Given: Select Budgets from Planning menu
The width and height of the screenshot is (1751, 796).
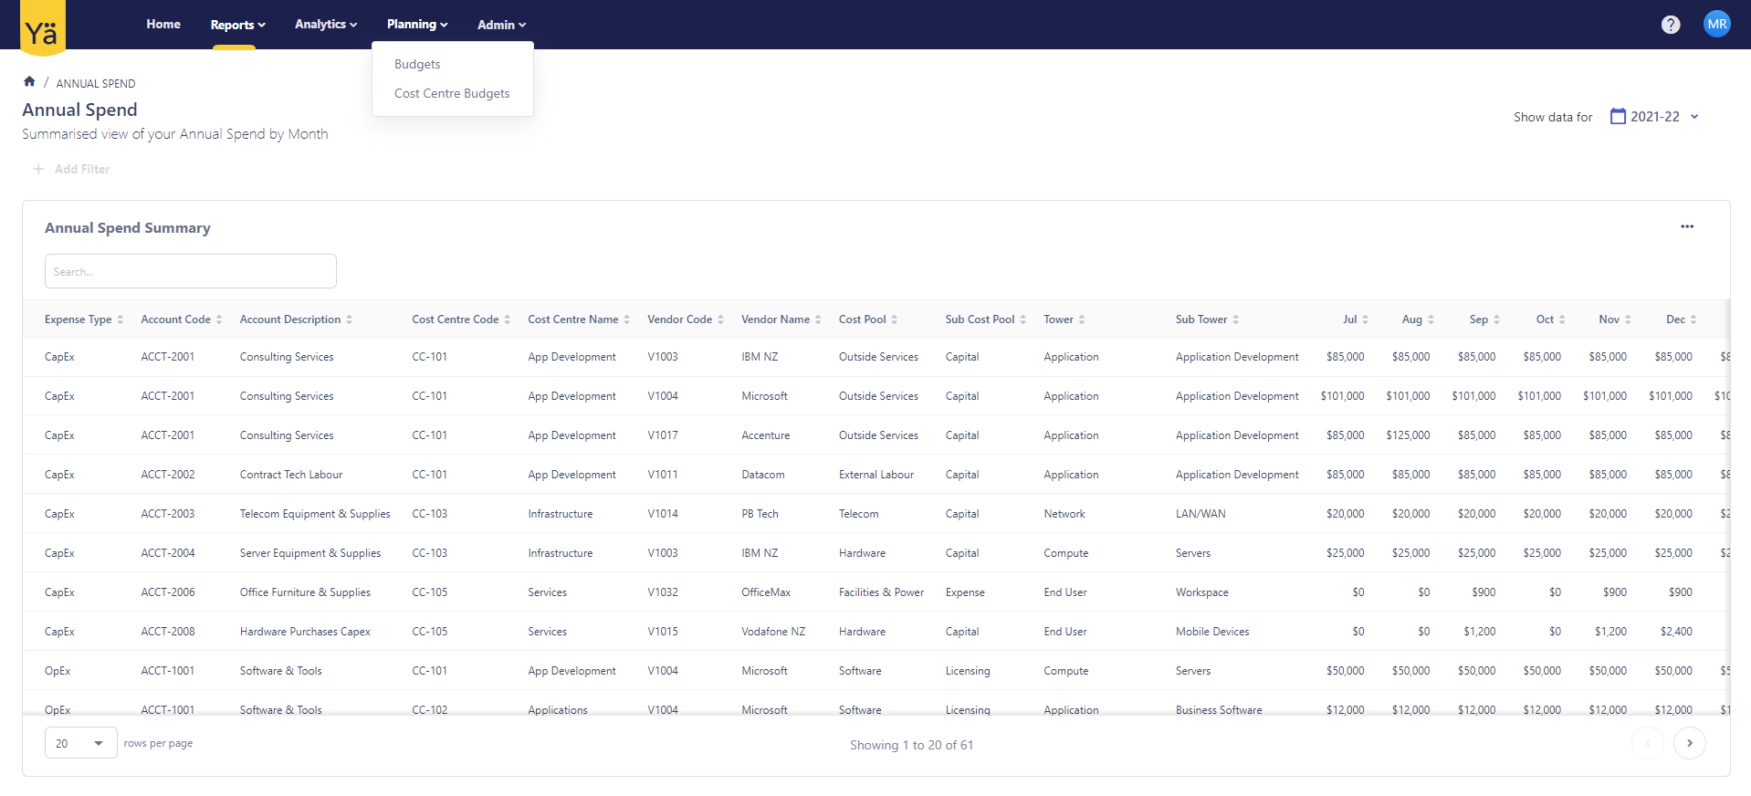Looking at the screenshot, I should [417, 65].
